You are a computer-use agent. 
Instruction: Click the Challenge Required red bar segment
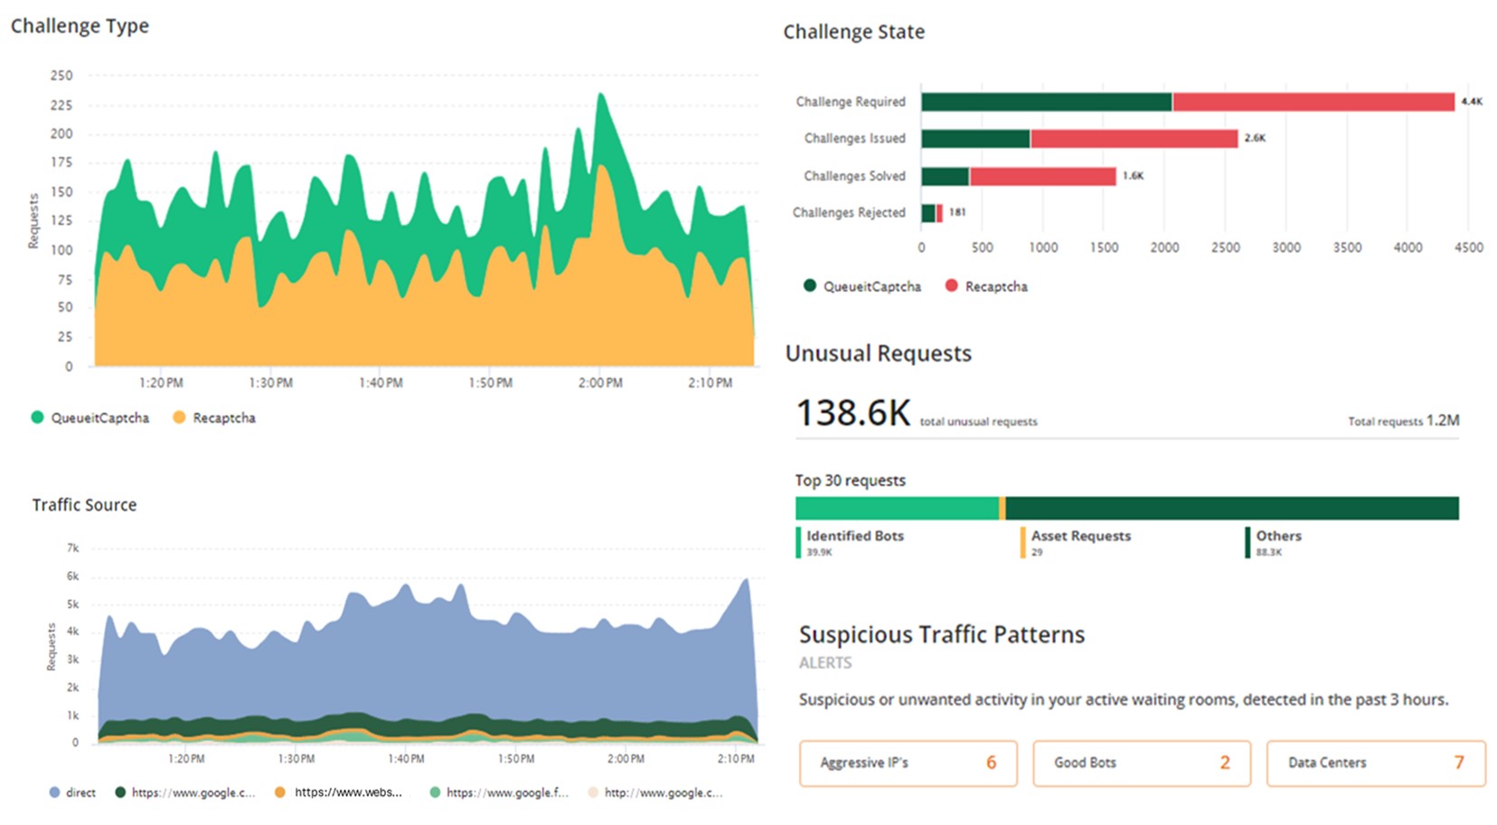(x=1313, y=101)
